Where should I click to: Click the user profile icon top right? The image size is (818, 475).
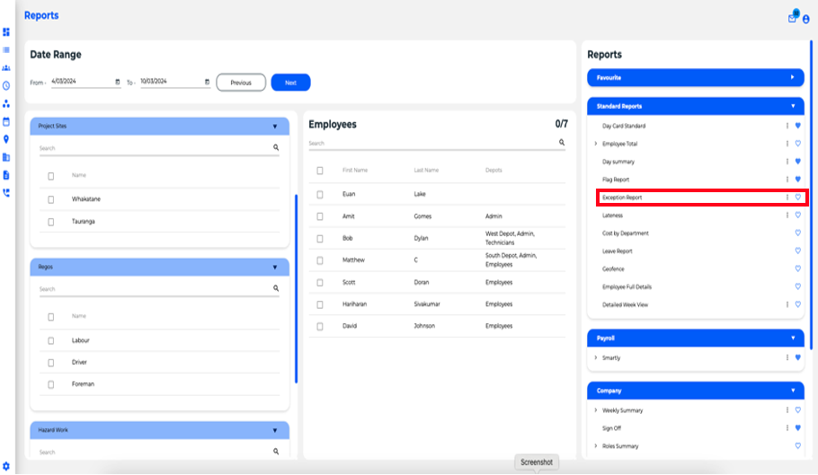[x=805, y=19]
